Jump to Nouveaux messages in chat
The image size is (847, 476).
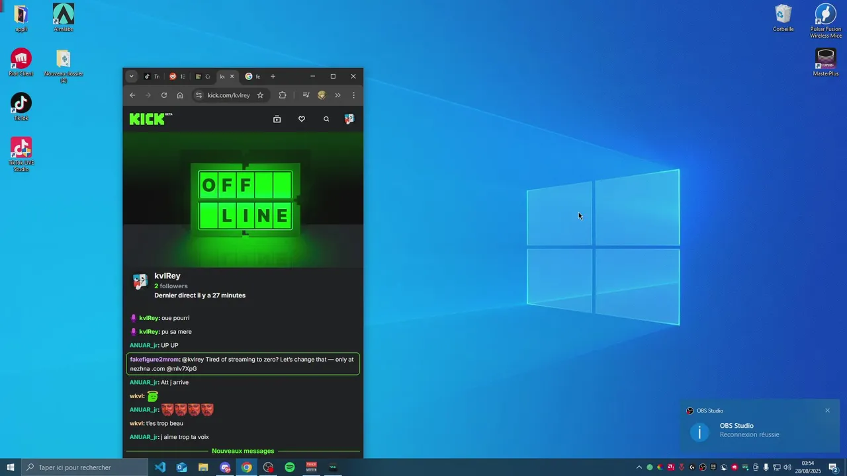click(243, 451)
